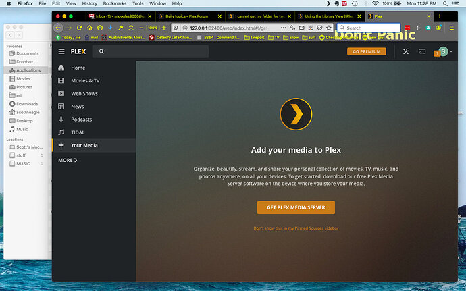Open the History menu in menu bar
The width and height of the screenshot is (466, 291).
pos(89,3)
